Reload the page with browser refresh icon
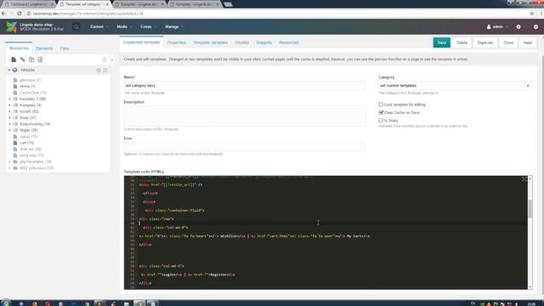 point(20,14)
